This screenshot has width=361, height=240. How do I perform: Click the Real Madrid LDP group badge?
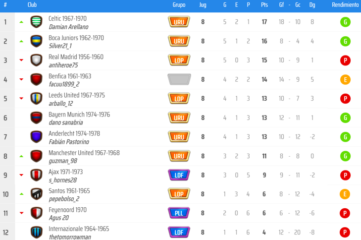(x=179, y=60)
